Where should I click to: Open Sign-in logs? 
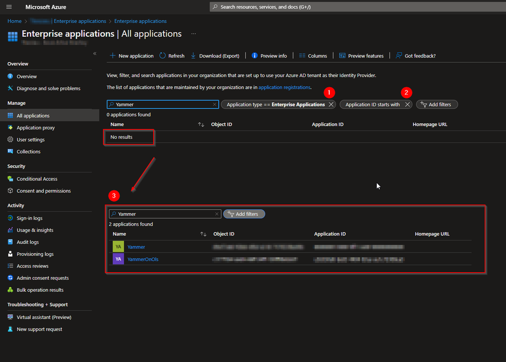[29, 218]
